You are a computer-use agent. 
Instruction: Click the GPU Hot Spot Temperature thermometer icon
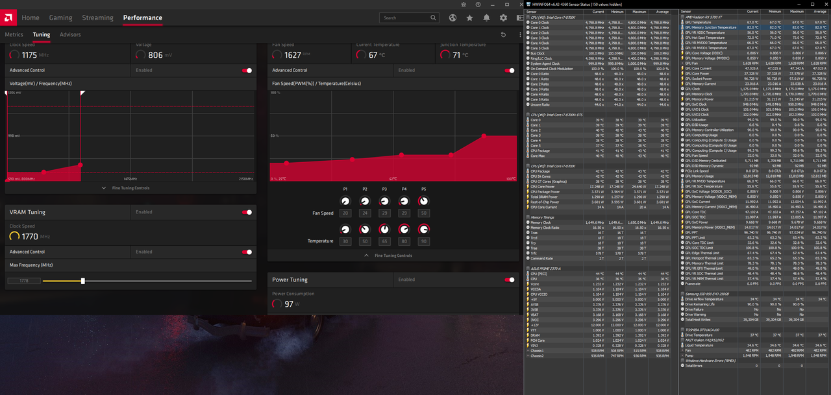pos(683,38)
